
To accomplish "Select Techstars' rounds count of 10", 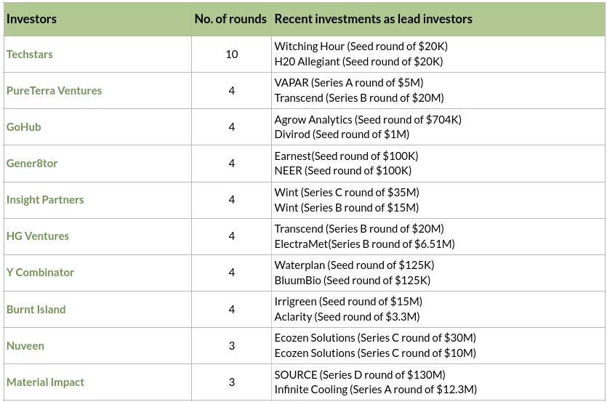I will click(232, 55).
